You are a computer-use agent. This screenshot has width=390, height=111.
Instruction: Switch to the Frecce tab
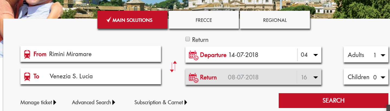coord(204,20)
